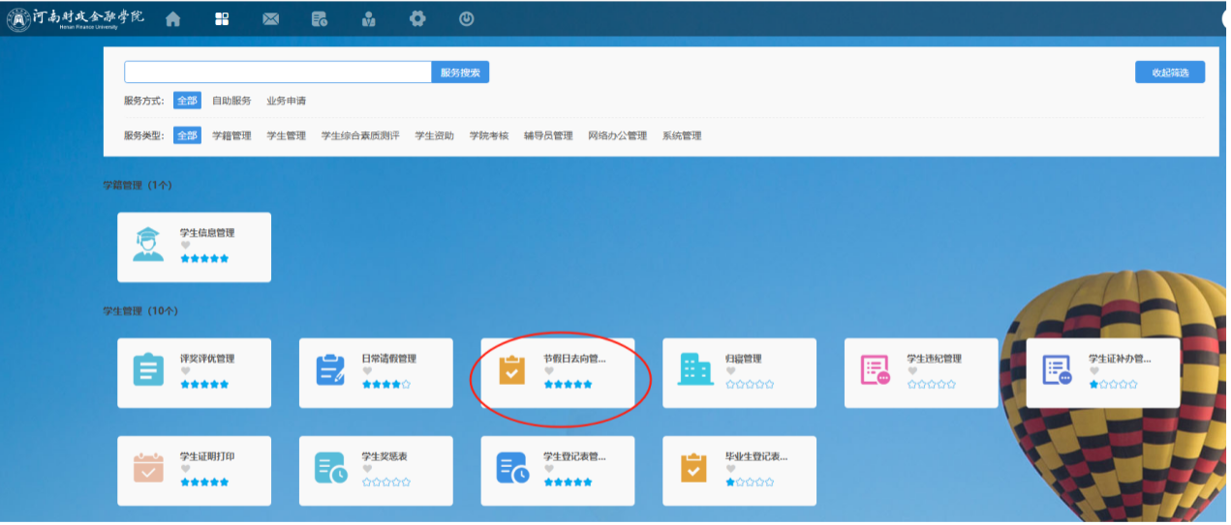Collapse filters with 收起筛选 button

(x=1169, y=73)
